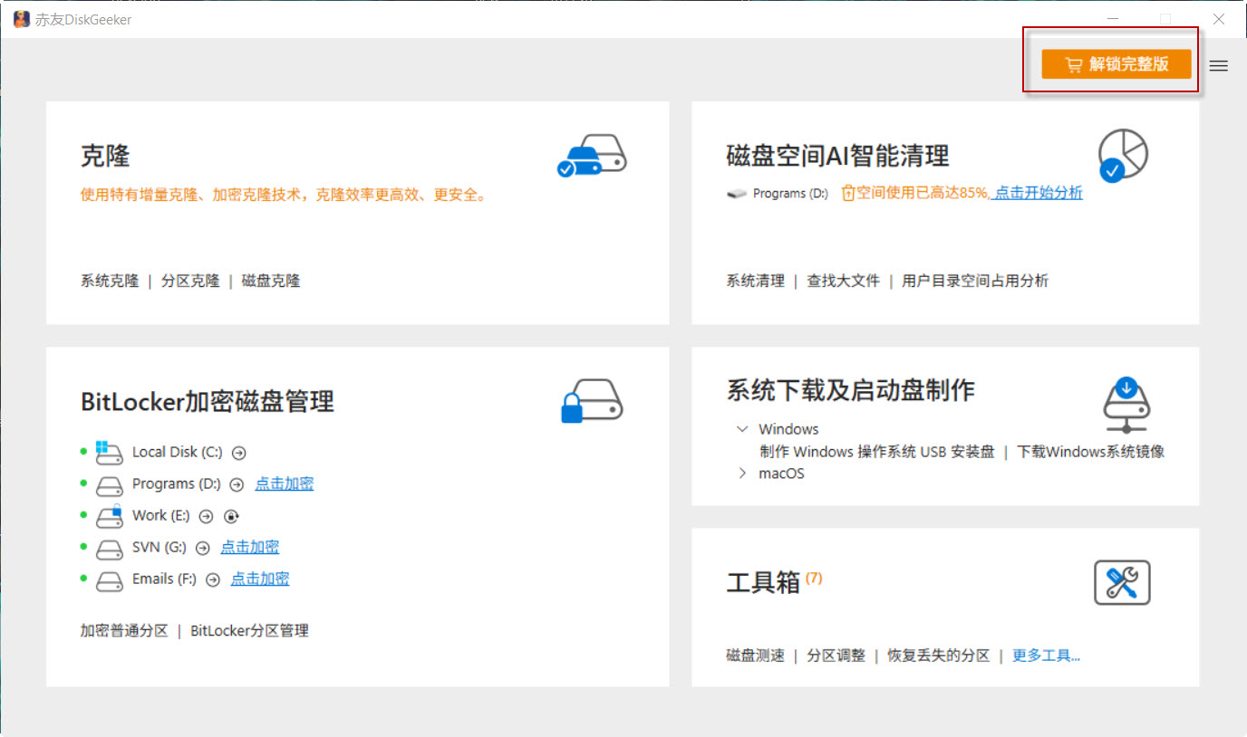
Task: Click the clone disk icon
Action: pos(592,156)
